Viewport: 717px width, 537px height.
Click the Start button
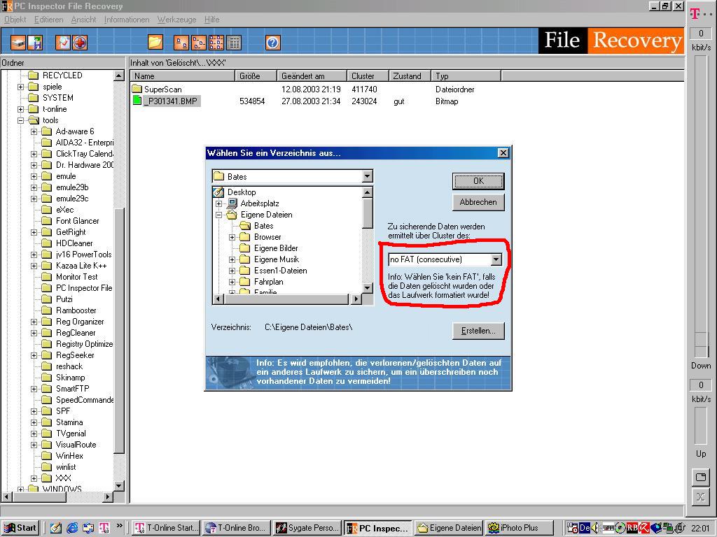coord(20,528)
